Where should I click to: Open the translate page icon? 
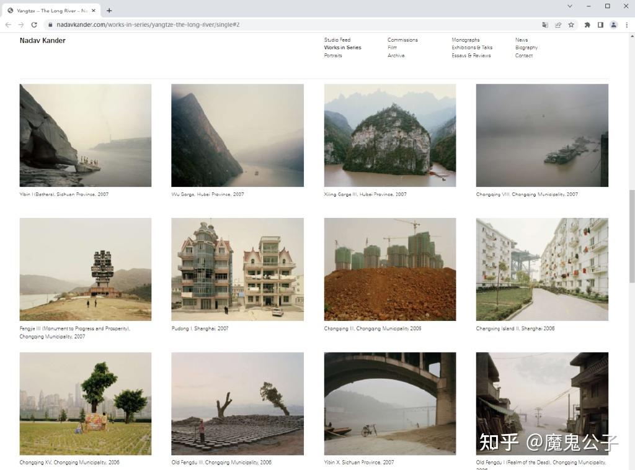tap(545, 25)
